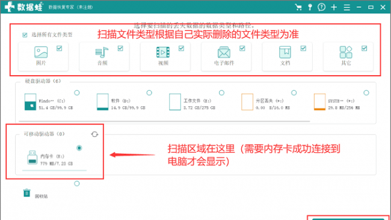
Task: Uncheck the 音频 checkbox
Action: 120,48
